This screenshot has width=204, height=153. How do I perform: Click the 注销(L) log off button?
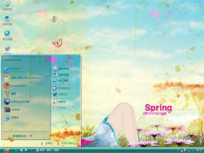(x=47, y=143)
